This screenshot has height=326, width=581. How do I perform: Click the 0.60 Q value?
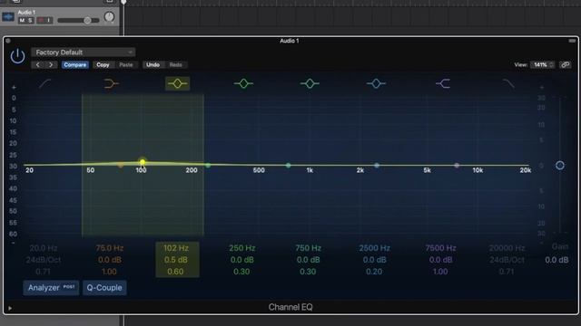pos(175,272)
